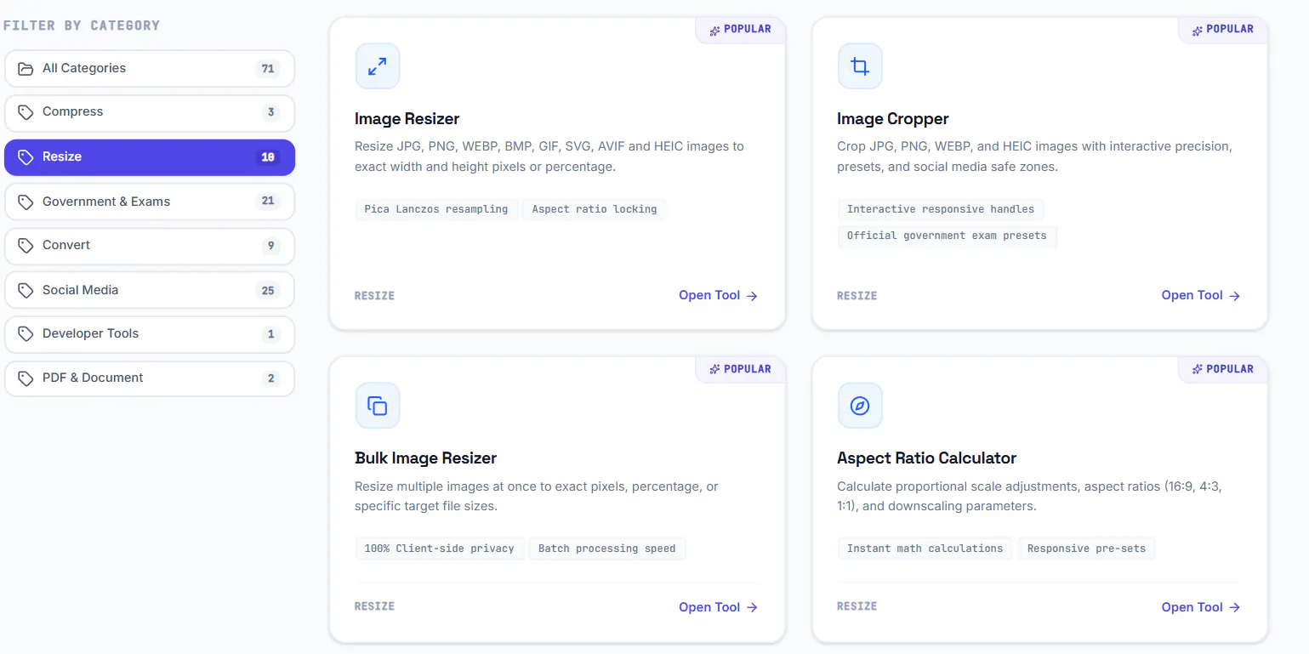1309x654 pixels.
Task: Click the Instant math calculations tag
Action: tap(925, 549)
